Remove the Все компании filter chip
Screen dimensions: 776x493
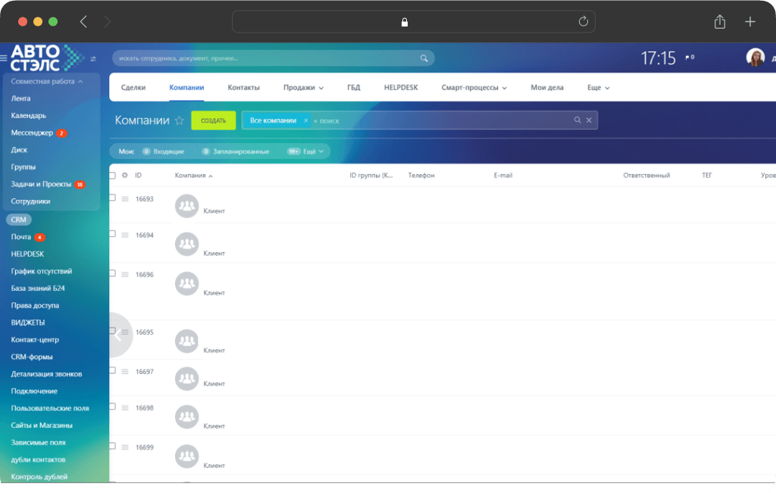[x=305, y=120]
